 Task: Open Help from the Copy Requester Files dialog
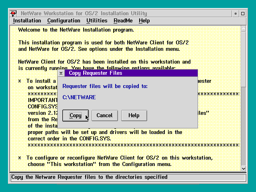click(134, 116)
